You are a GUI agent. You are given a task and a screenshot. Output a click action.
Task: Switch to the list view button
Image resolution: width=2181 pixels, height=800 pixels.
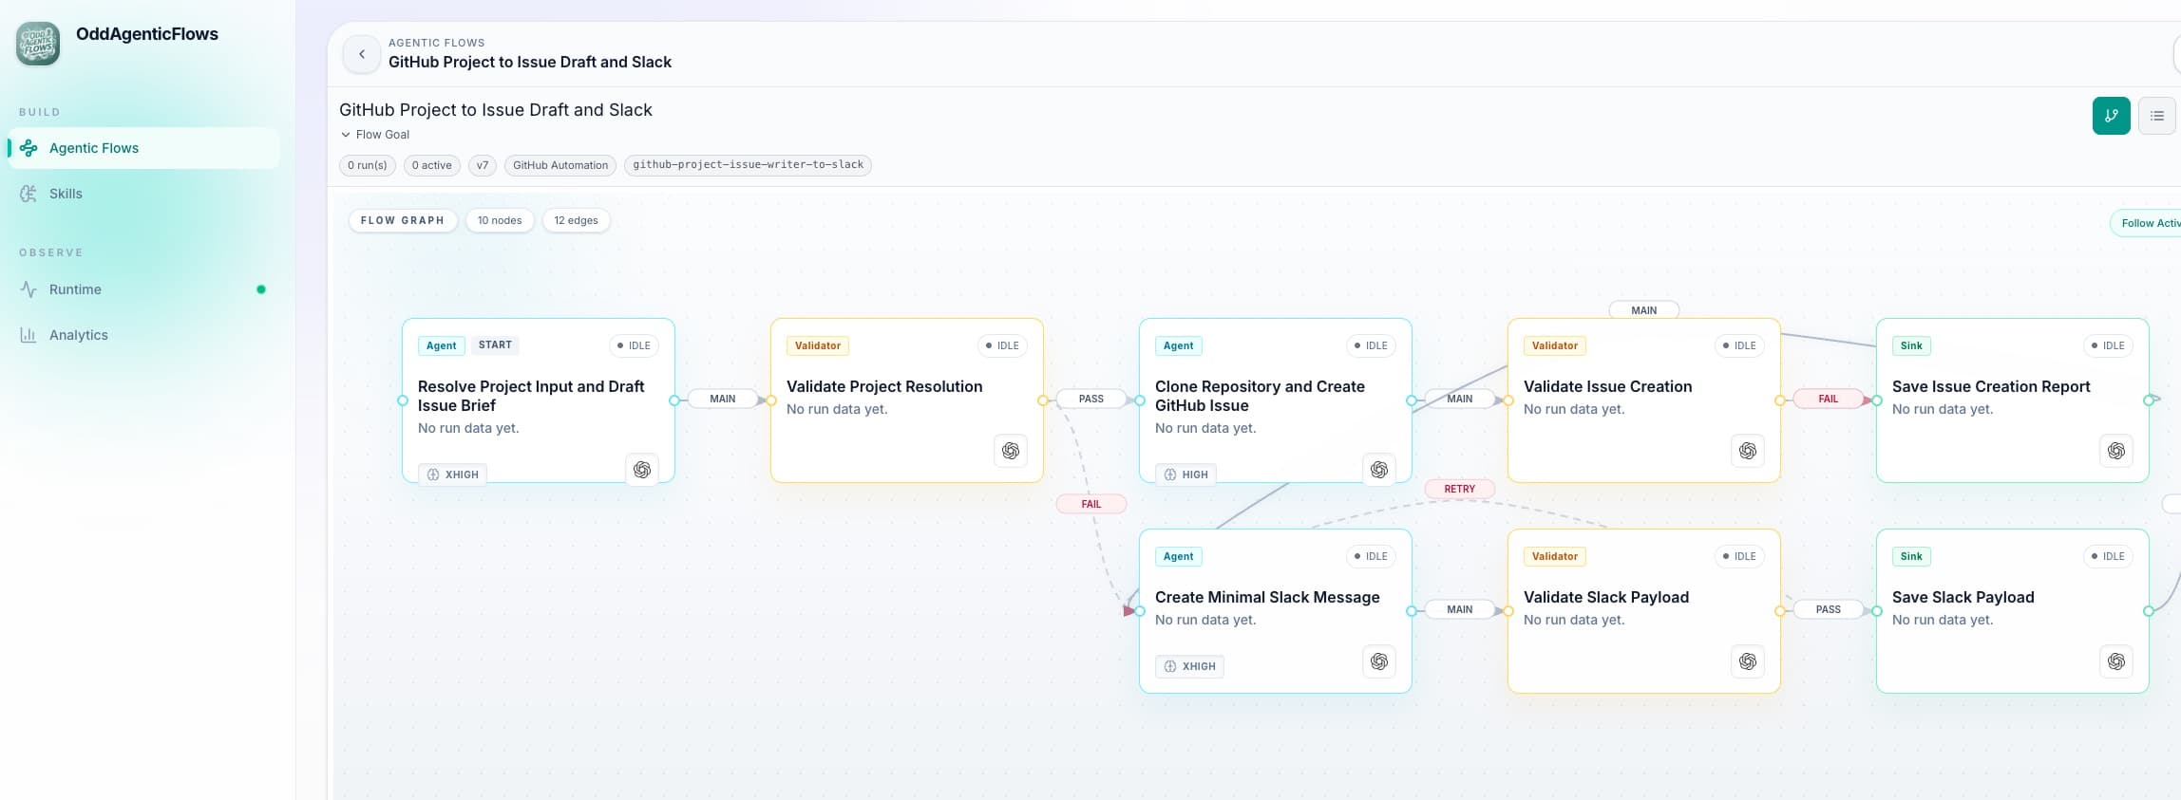click(2156, 116)
